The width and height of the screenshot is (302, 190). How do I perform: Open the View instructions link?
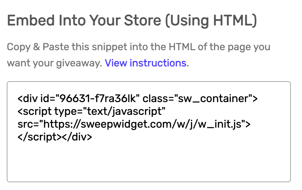point(145,63)
